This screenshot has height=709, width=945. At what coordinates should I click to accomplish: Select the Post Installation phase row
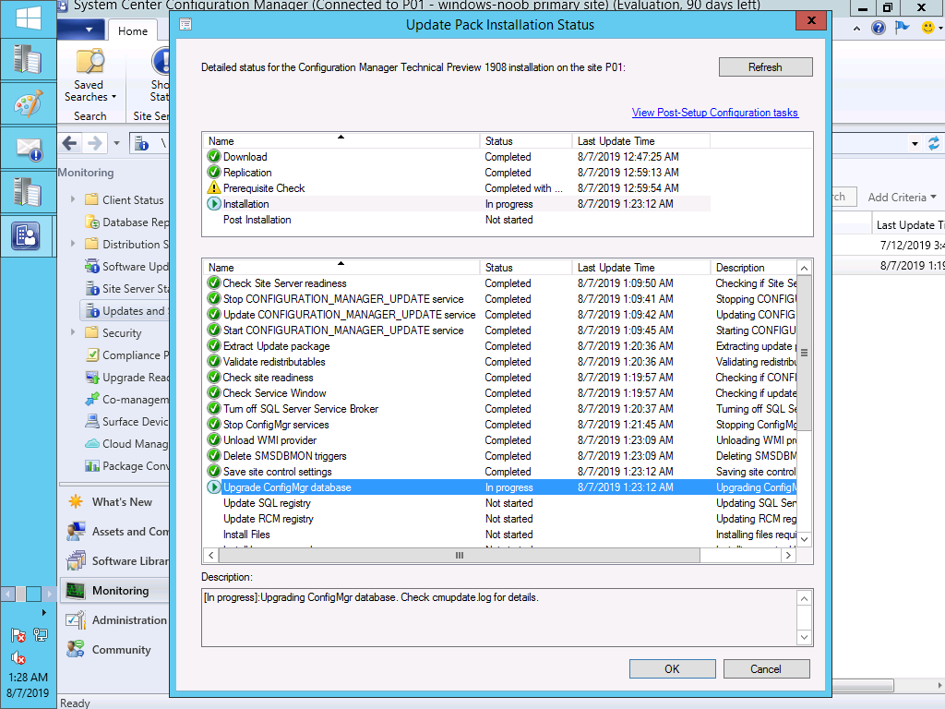(x=458, y=220)
